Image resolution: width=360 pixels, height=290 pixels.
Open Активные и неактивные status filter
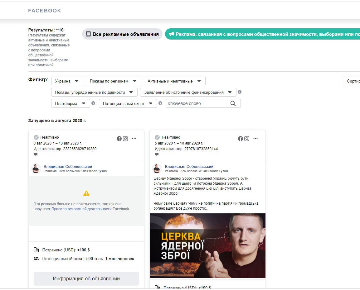(x=174, y=81)
